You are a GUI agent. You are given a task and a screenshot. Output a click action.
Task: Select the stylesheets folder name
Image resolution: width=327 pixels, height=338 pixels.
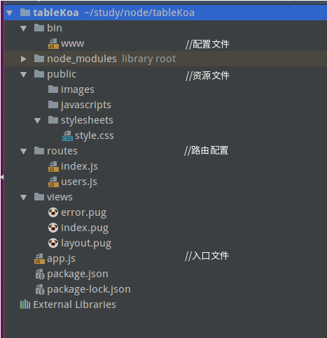pos(87,121)
